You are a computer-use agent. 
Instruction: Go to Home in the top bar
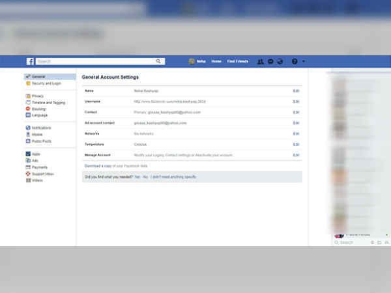(x=216, y=61)
